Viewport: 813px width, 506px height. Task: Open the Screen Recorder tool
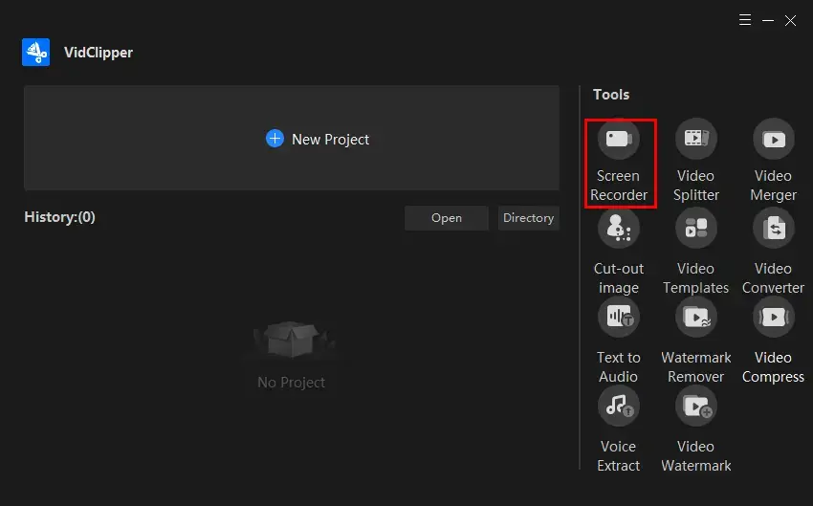(x=619, y=140)
